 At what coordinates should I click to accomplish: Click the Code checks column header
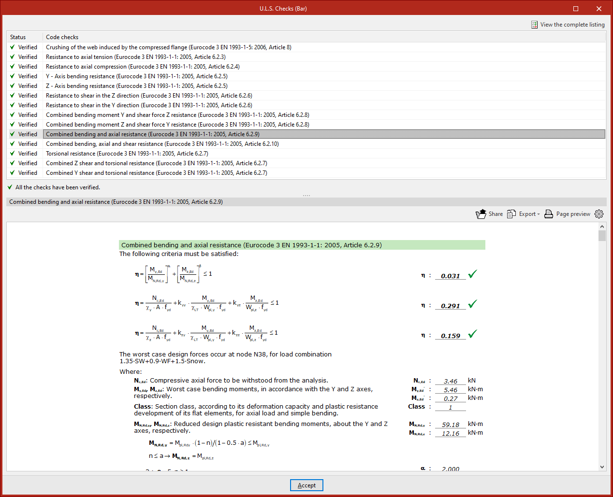click(x=325, y=37)
